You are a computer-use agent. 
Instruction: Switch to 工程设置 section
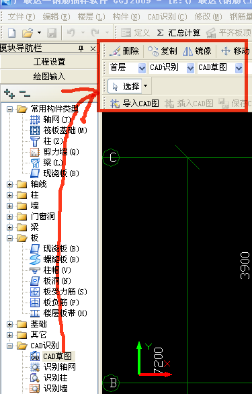[x=49, y=62]
